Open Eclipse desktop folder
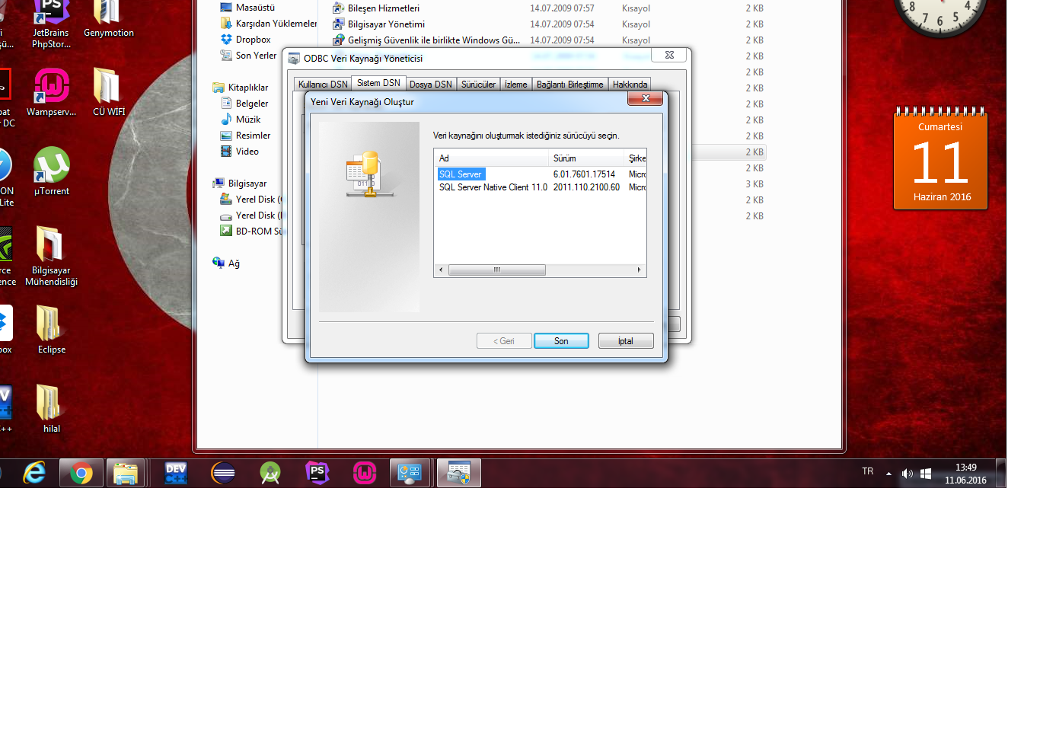The width and height of the screenshot is (1040, 731). click(51, 330)
